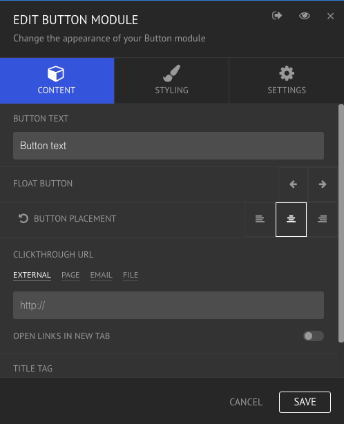Switch to the Styling tab
Viewport: 344px width, 424px height.
[x=171, y=81]
